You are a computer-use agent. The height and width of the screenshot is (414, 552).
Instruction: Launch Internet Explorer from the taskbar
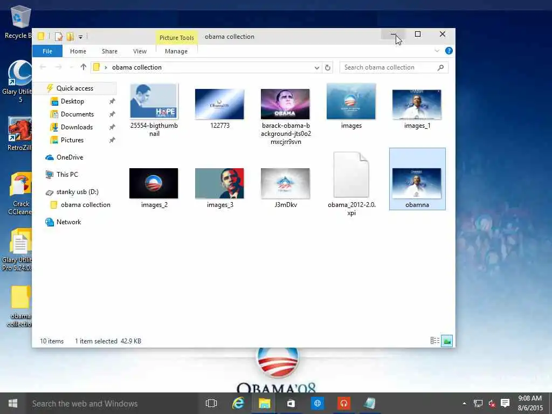click(238, 403)
